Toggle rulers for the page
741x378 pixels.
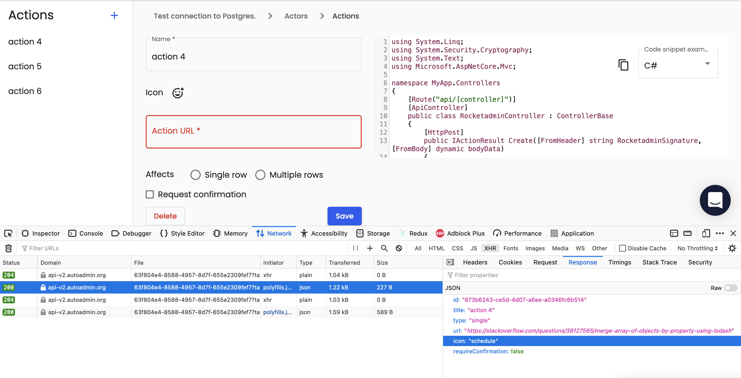[x=687, y=233]
